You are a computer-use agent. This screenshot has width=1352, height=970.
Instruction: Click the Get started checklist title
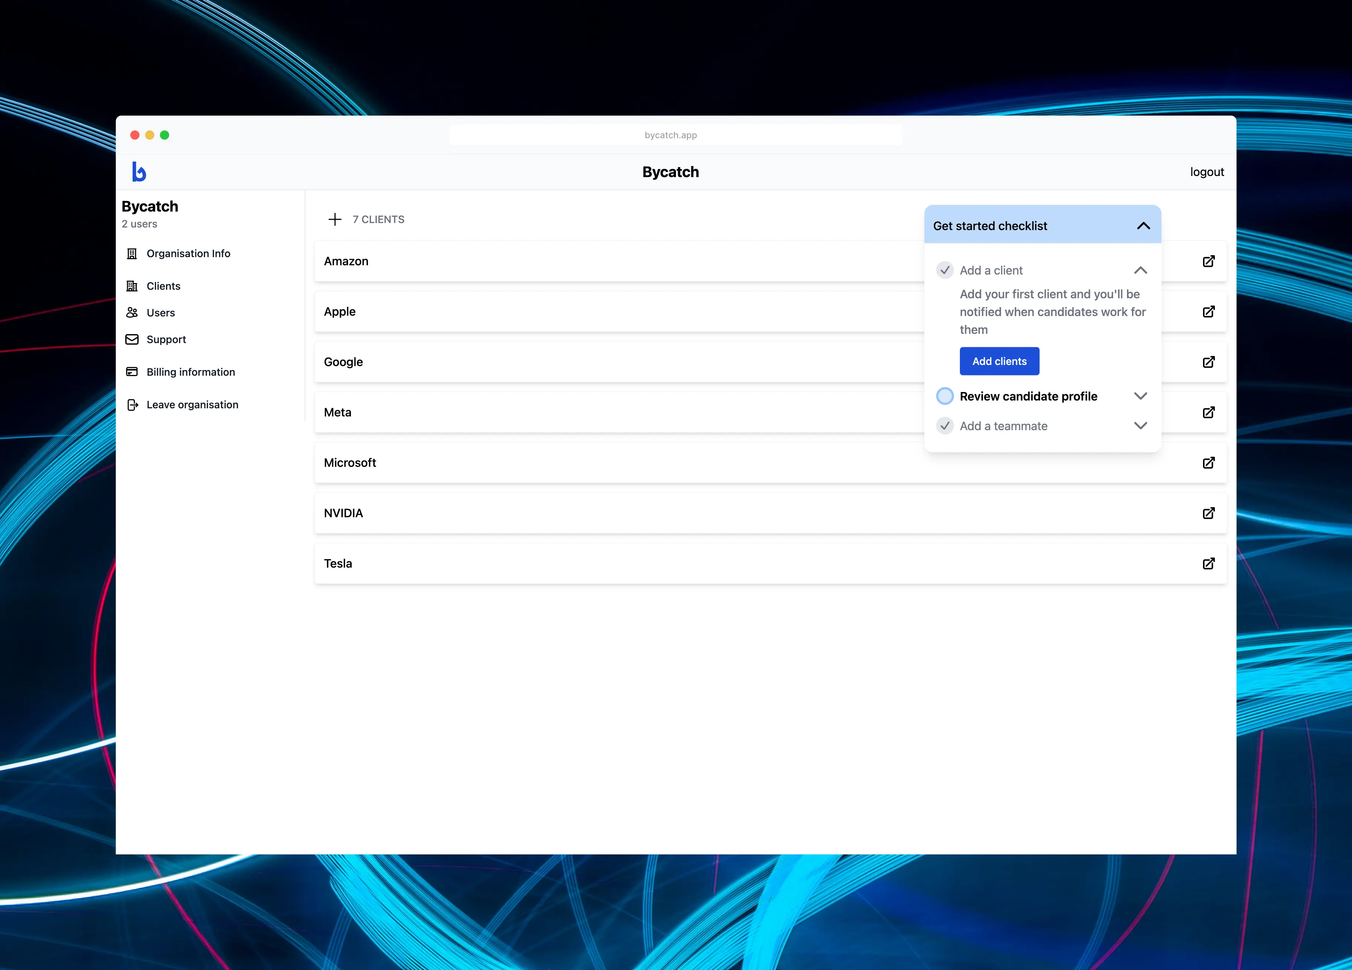(x=990, y=226)
